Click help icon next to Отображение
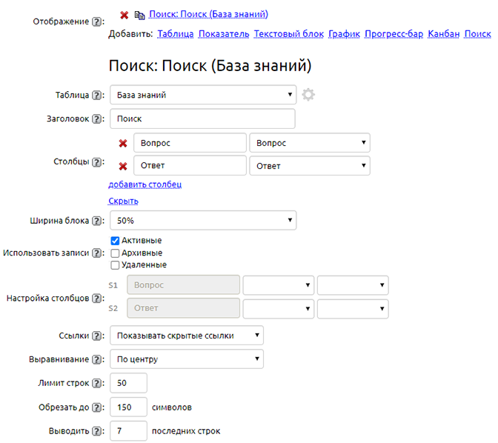Screen dimensions: 498x443 tap(97, 21)
